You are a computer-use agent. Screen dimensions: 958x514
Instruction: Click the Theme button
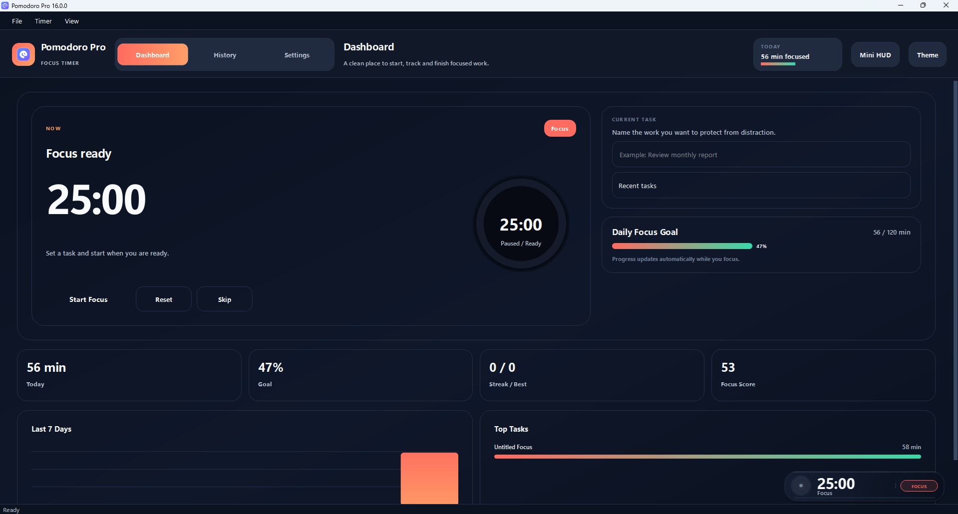click(927, 55)
